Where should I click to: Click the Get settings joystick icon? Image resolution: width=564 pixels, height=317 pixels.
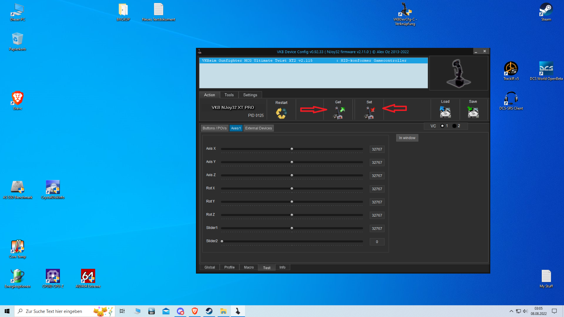click(339, 113)
